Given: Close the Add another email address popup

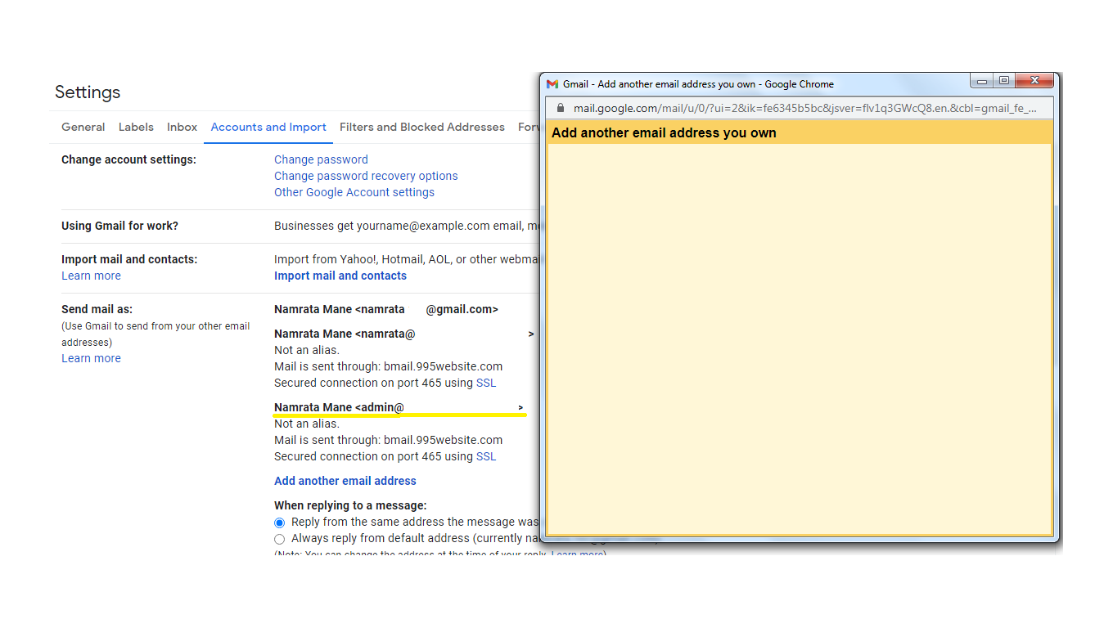Looking at the screenshot, I should point(1034,81).
